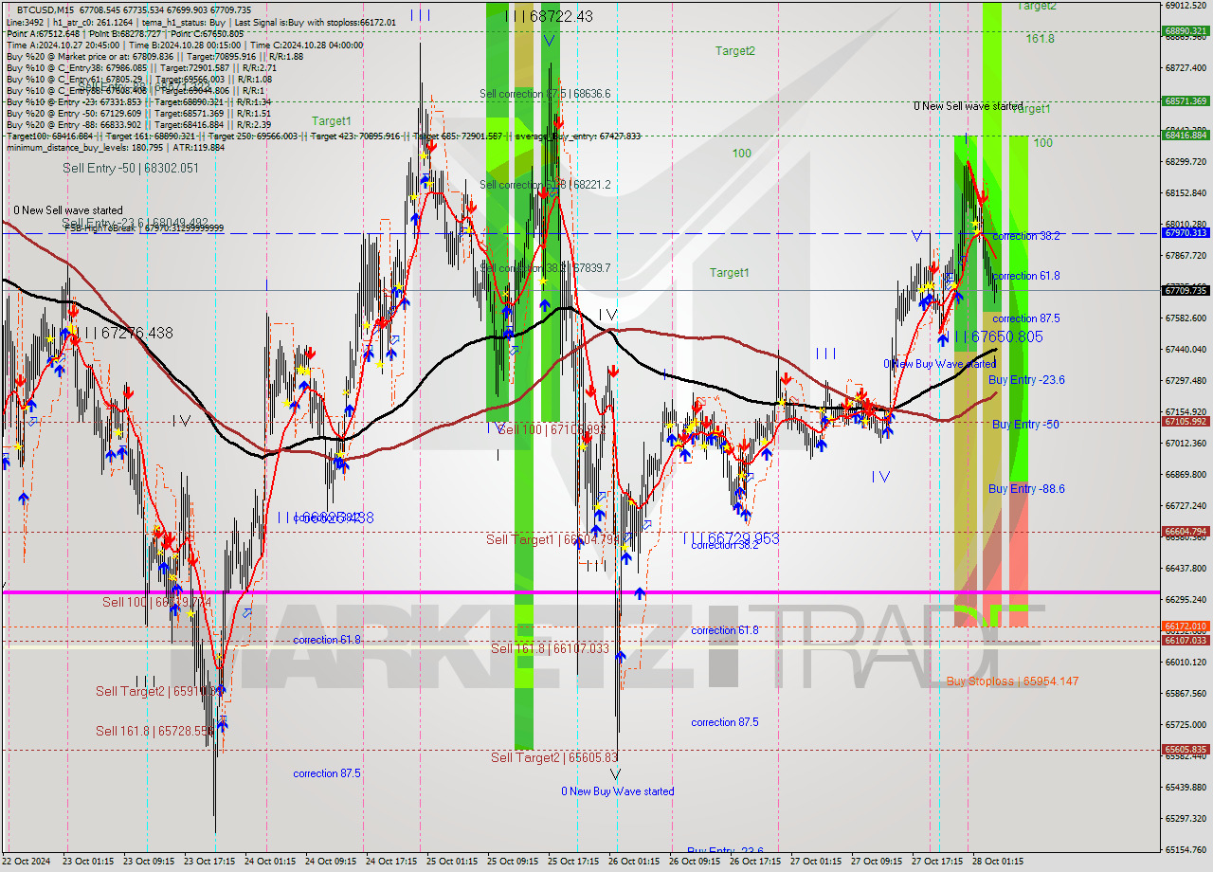1213x872 pixels.
Task: Click the 'Sell 100 | 67105.992' label
Action: coord(550,430)
